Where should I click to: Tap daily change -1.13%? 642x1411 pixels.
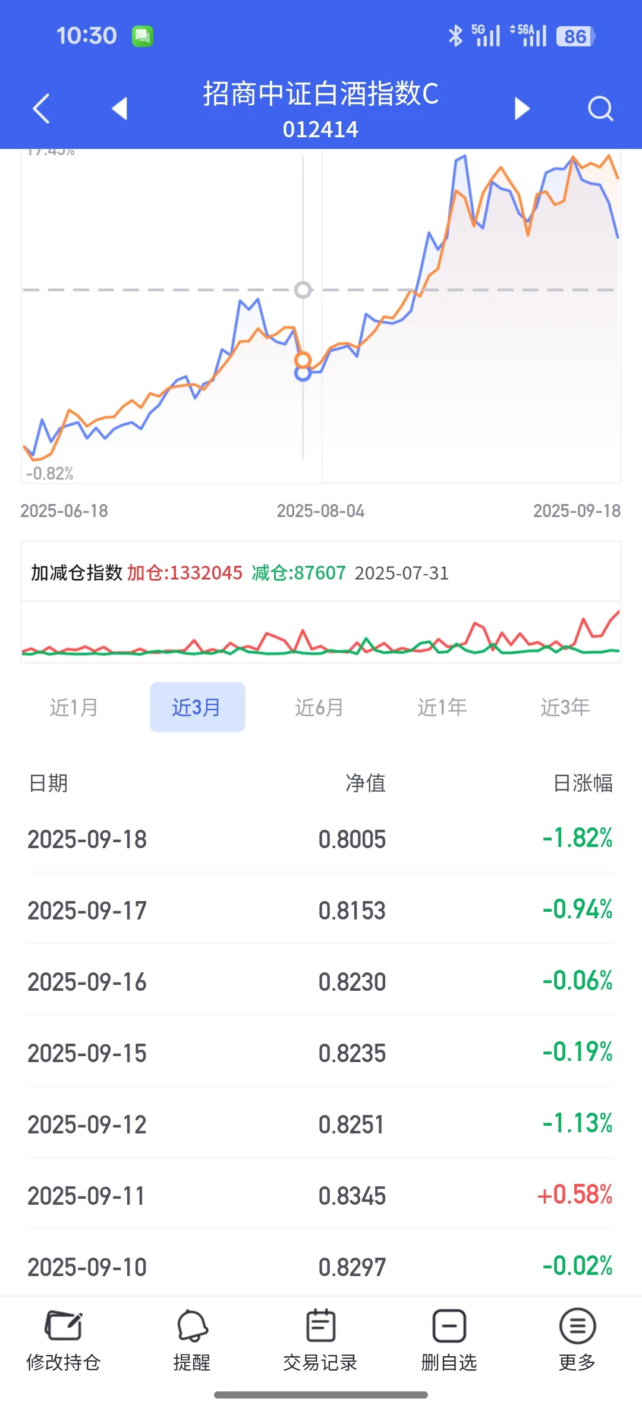pos(577,1123)
